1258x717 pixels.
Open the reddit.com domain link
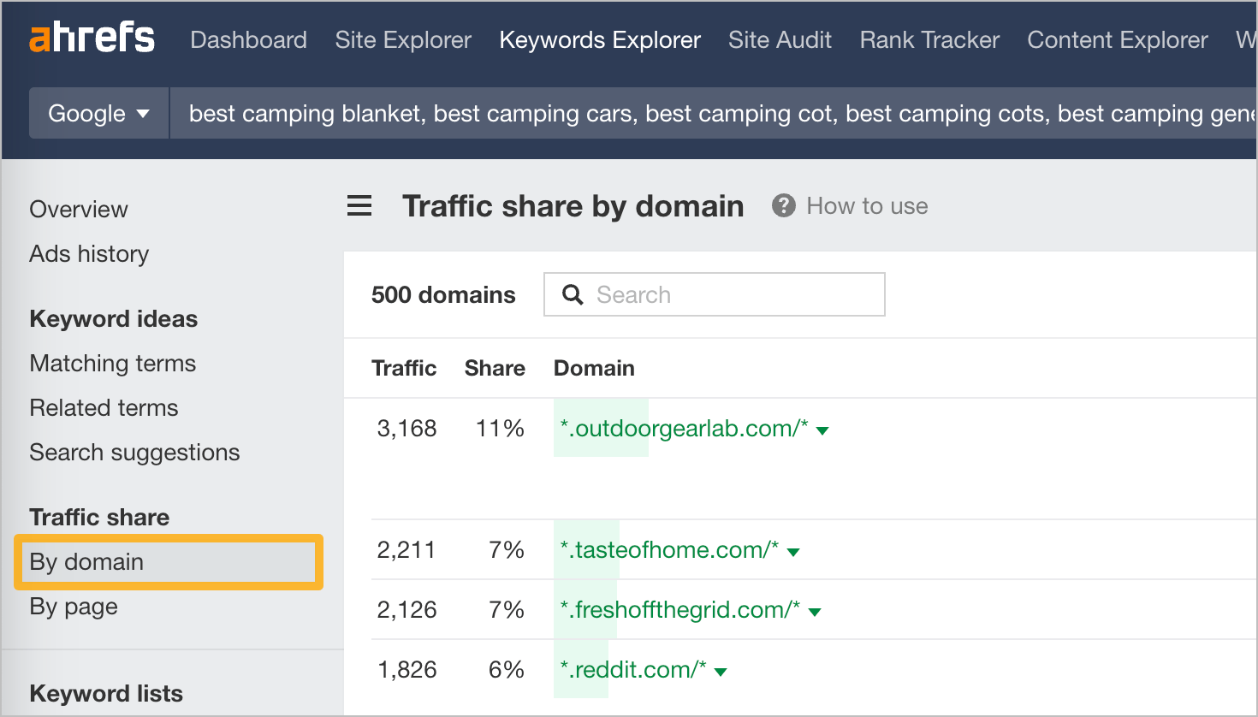pyautogui.click(x=633, y=669)
